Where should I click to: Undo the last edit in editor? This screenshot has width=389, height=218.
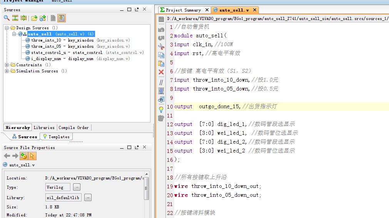[x=161, y=30]
